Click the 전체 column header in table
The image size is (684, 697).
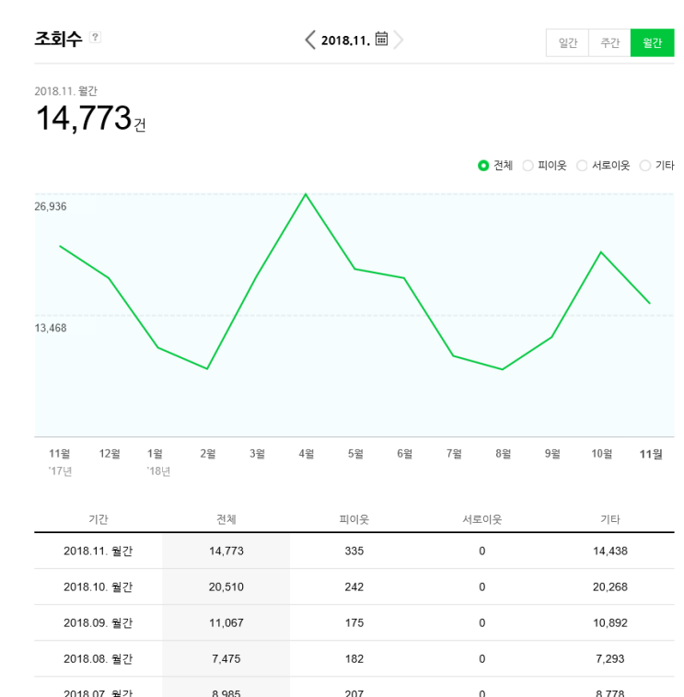pos(226,519)
